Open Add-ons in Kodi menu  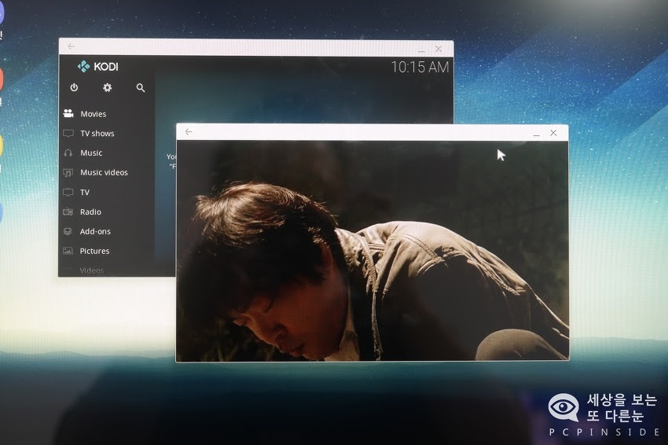(x=95, y=231)
